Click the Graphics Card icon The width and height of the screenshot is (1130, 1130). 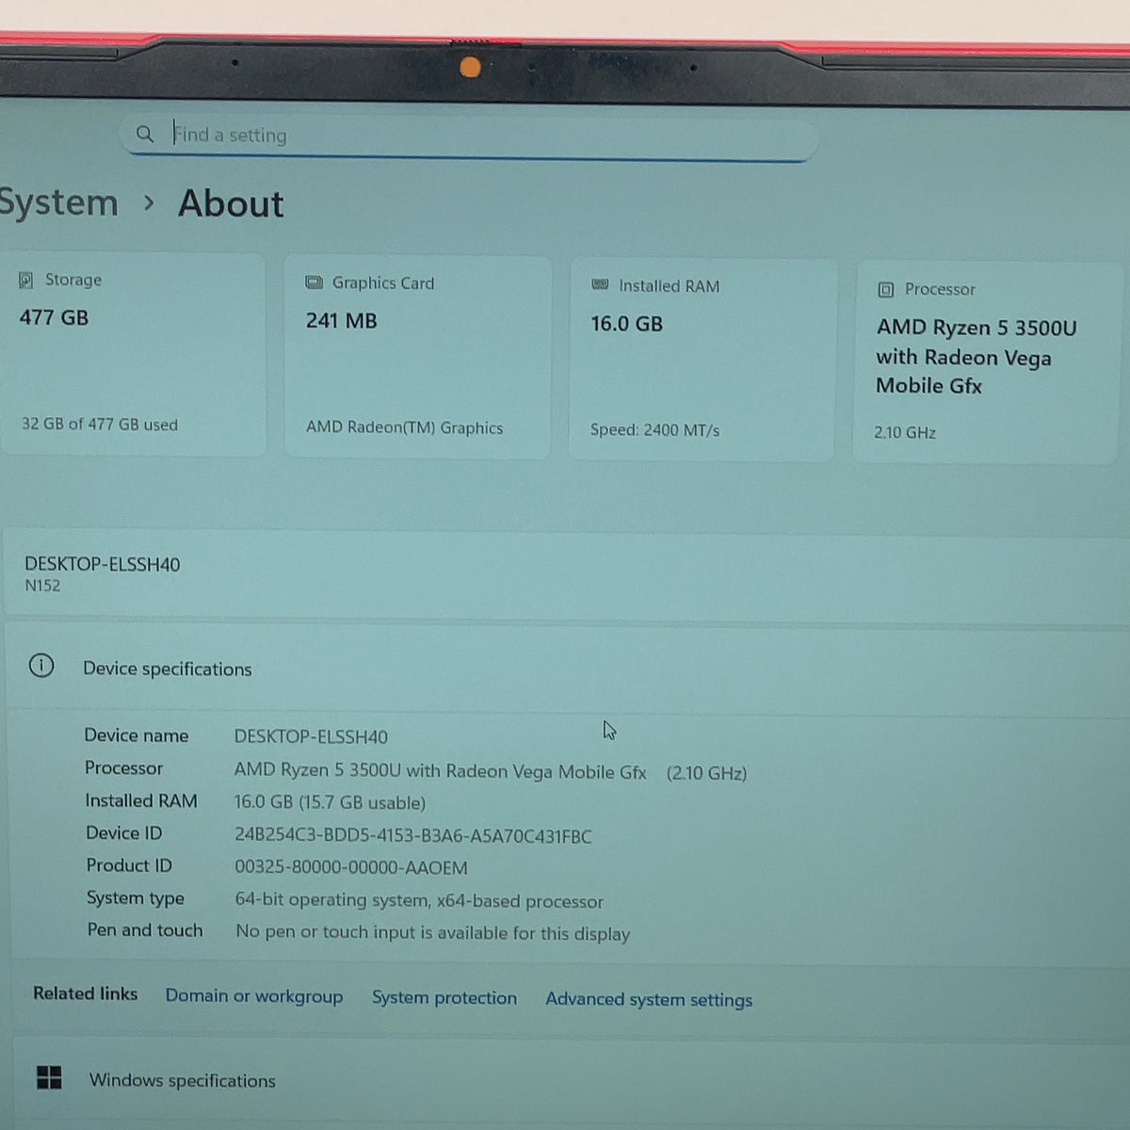pyautogui.click(x=314, y=282)
